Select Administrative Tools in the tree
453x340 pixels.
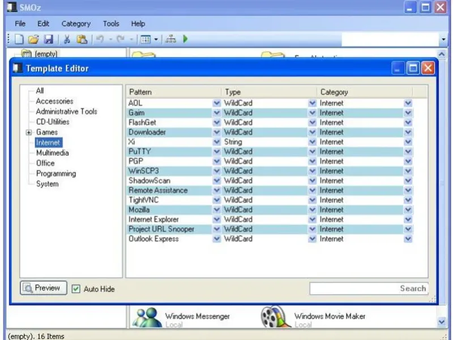[x=66, y=112]
